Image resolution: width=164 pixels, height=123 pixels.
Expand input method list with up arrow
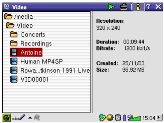(x=30, y=118)
